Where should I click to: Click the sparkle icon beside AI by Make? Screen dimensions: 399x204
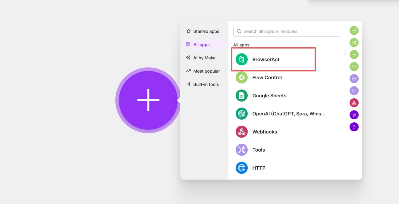[188, 58]
